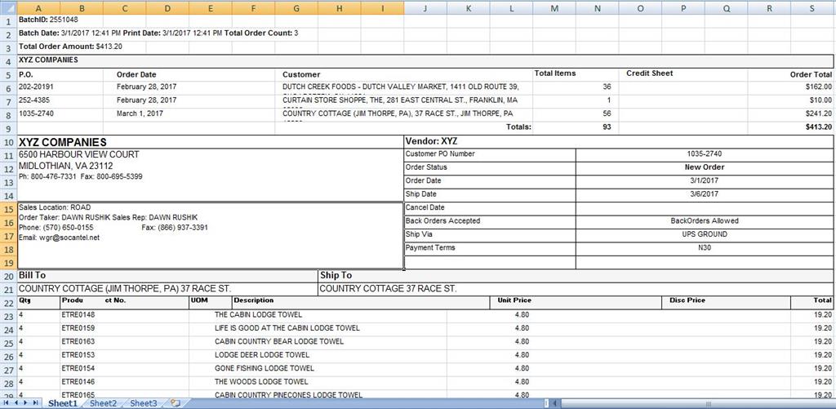Viewport: 836px width, 409px height.
Task: Click the Customer column heading
Action: point(301,74)
